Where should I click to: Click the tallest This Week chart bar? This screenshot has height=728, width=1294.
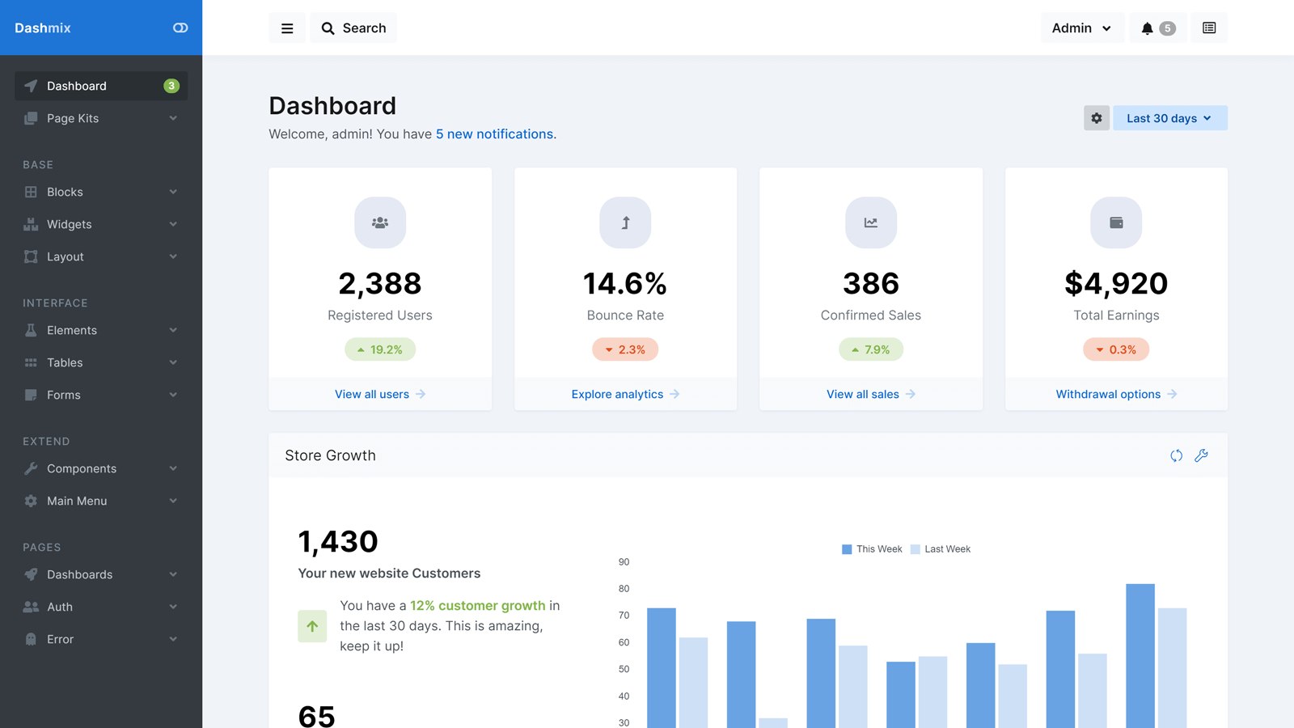tap(1140, 655)
